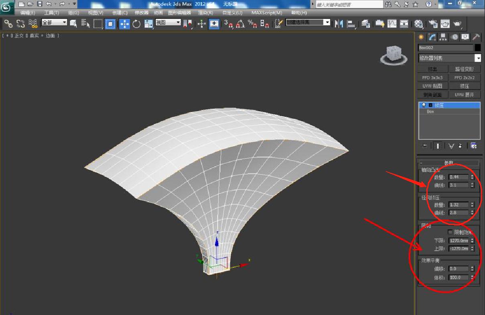Activate the Select Object arrow tool
The image size is (485, 315).
pyautogui.click(x=73, y=23)
